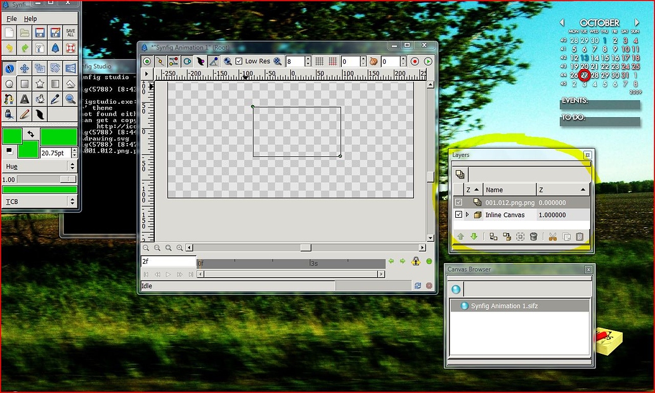Open the Hue blend method dropdown
Viewport: 655px width, 393px height.
[39, 166]
